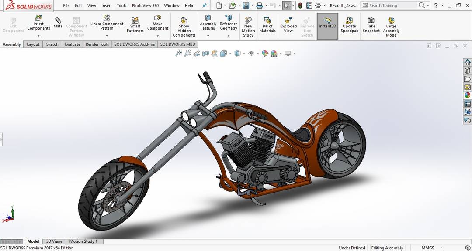Open Appearances color ball in task pane
The width and height of the screenshot is (472, 251).
pyautogui.click(x=467, y=95)
